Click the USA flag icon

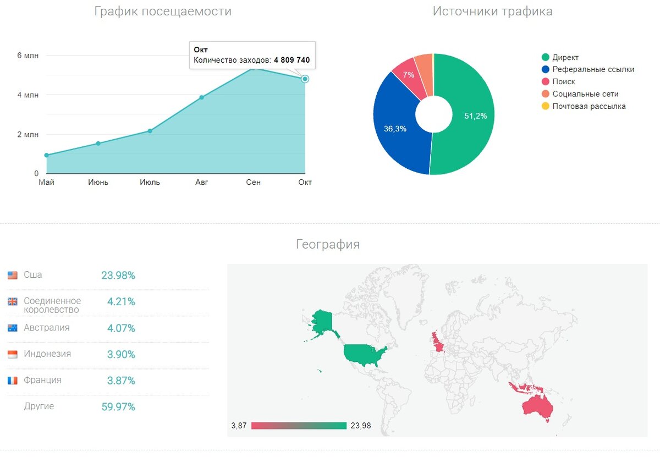tap(13, 275)
